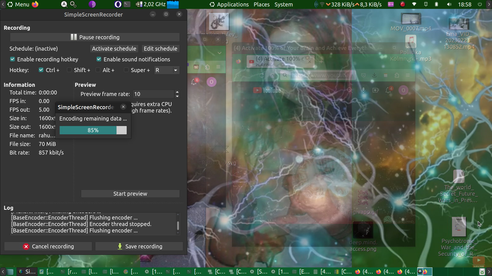Decrease the preview frame rate with down arrow
Image resolution: width=492 pixels, height=276 pixels.
tap(177, 96)
